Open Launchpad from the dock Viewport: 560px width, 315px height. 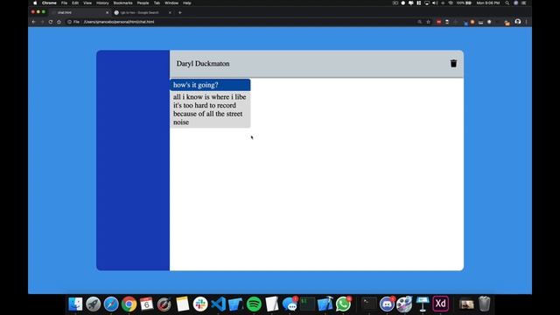tap(94, 304)
